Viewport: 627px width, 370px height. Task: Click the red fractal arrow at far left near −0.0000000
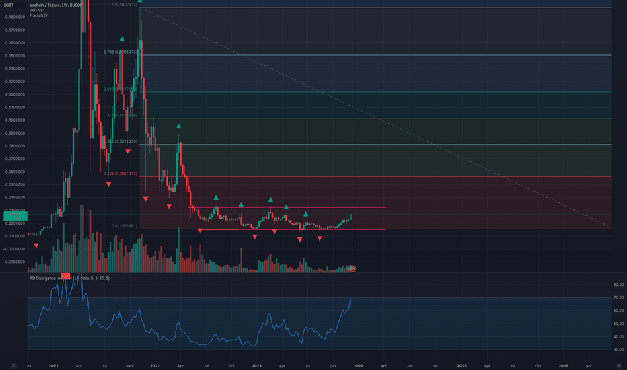point(36,245)
